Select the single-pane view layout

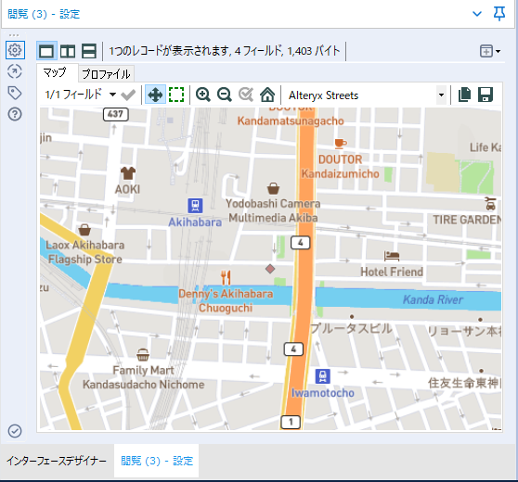point(46,51)
